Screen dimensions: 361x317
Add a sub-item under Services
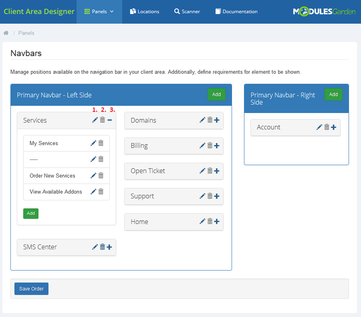click(x=31, y=214)
